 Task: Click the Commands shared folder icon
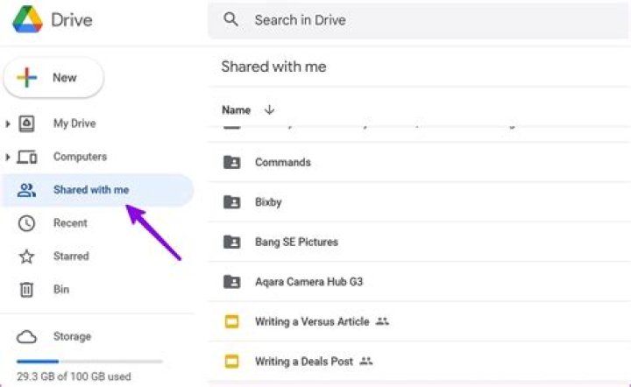click(x=231, y=162)
